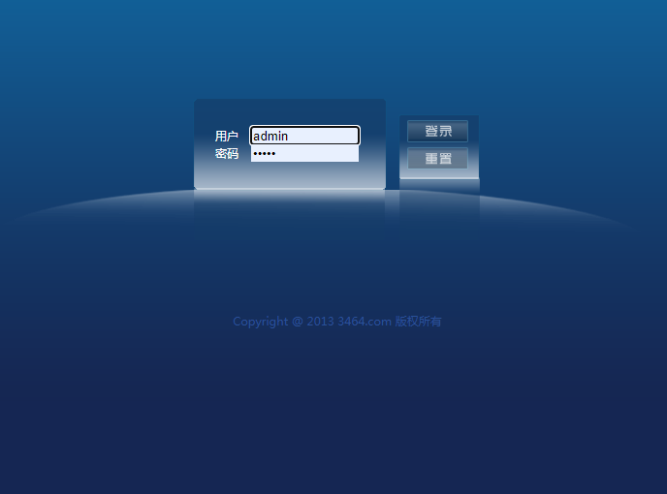The height and width of the screenshot is (494, 667).
Task: Click the 登录 login button
Action: coord(438,131)
